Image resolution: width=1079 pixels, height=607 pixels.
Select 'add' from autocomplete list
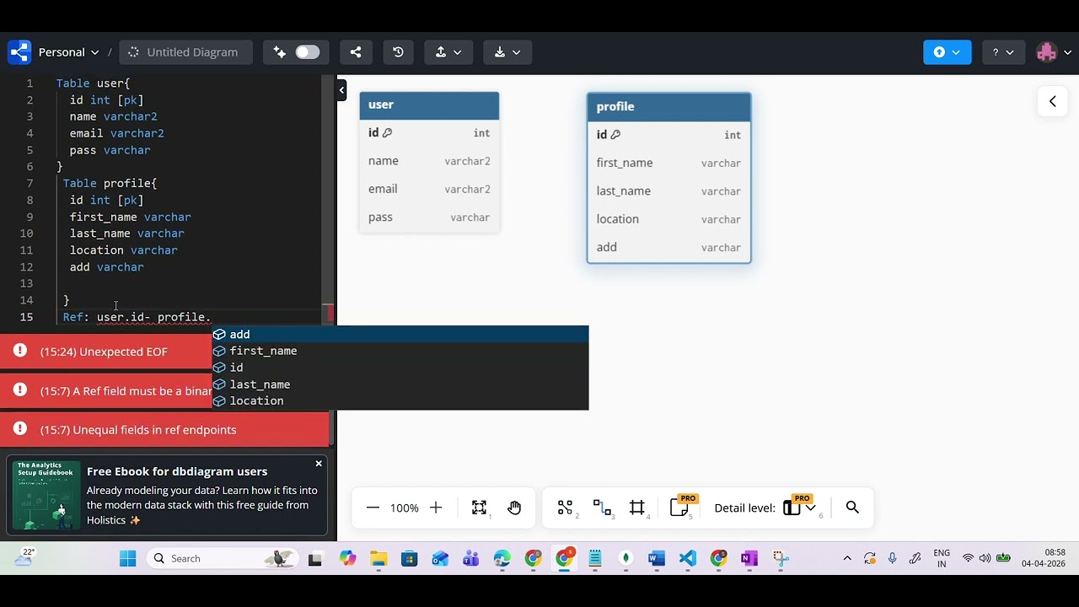point(400,334)
